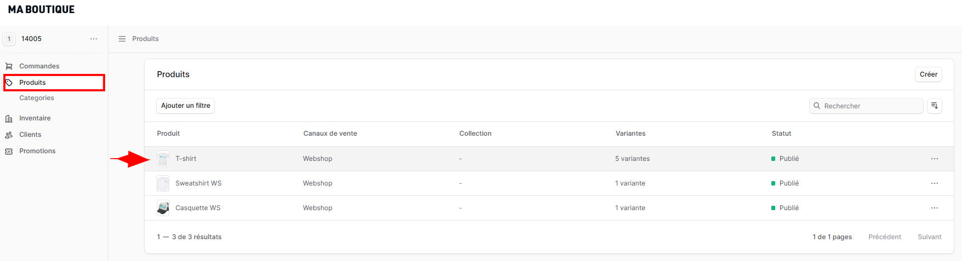Screen dimensions: 962x261
Task: Open Sweatshirt WS row actions menu
Action: [x=935, y=183]
